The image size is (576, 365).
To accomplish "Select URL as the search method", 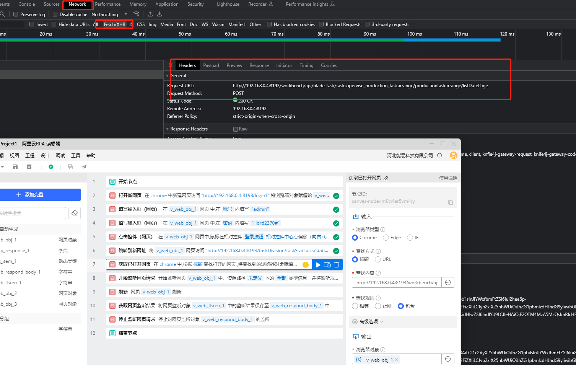I will click(x=378, y=259).
